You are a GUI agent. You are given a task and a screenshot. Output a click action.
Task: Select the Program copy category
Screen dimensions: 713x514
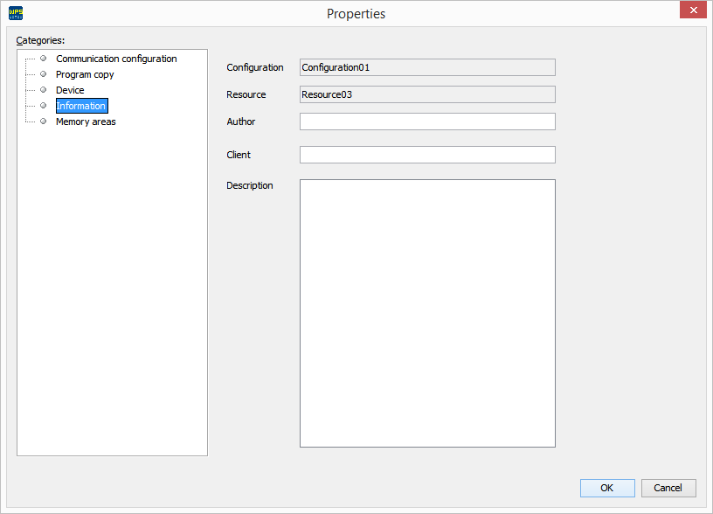85,73
